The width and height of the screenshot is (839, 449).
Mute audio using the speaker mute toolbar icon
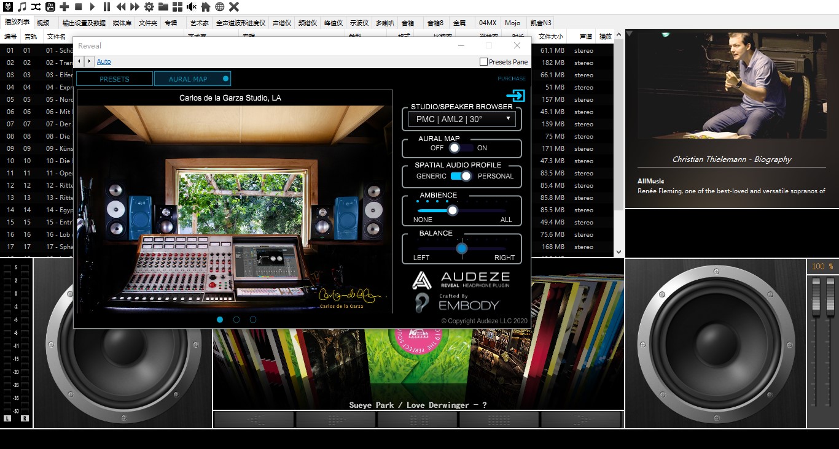(192, 7)
